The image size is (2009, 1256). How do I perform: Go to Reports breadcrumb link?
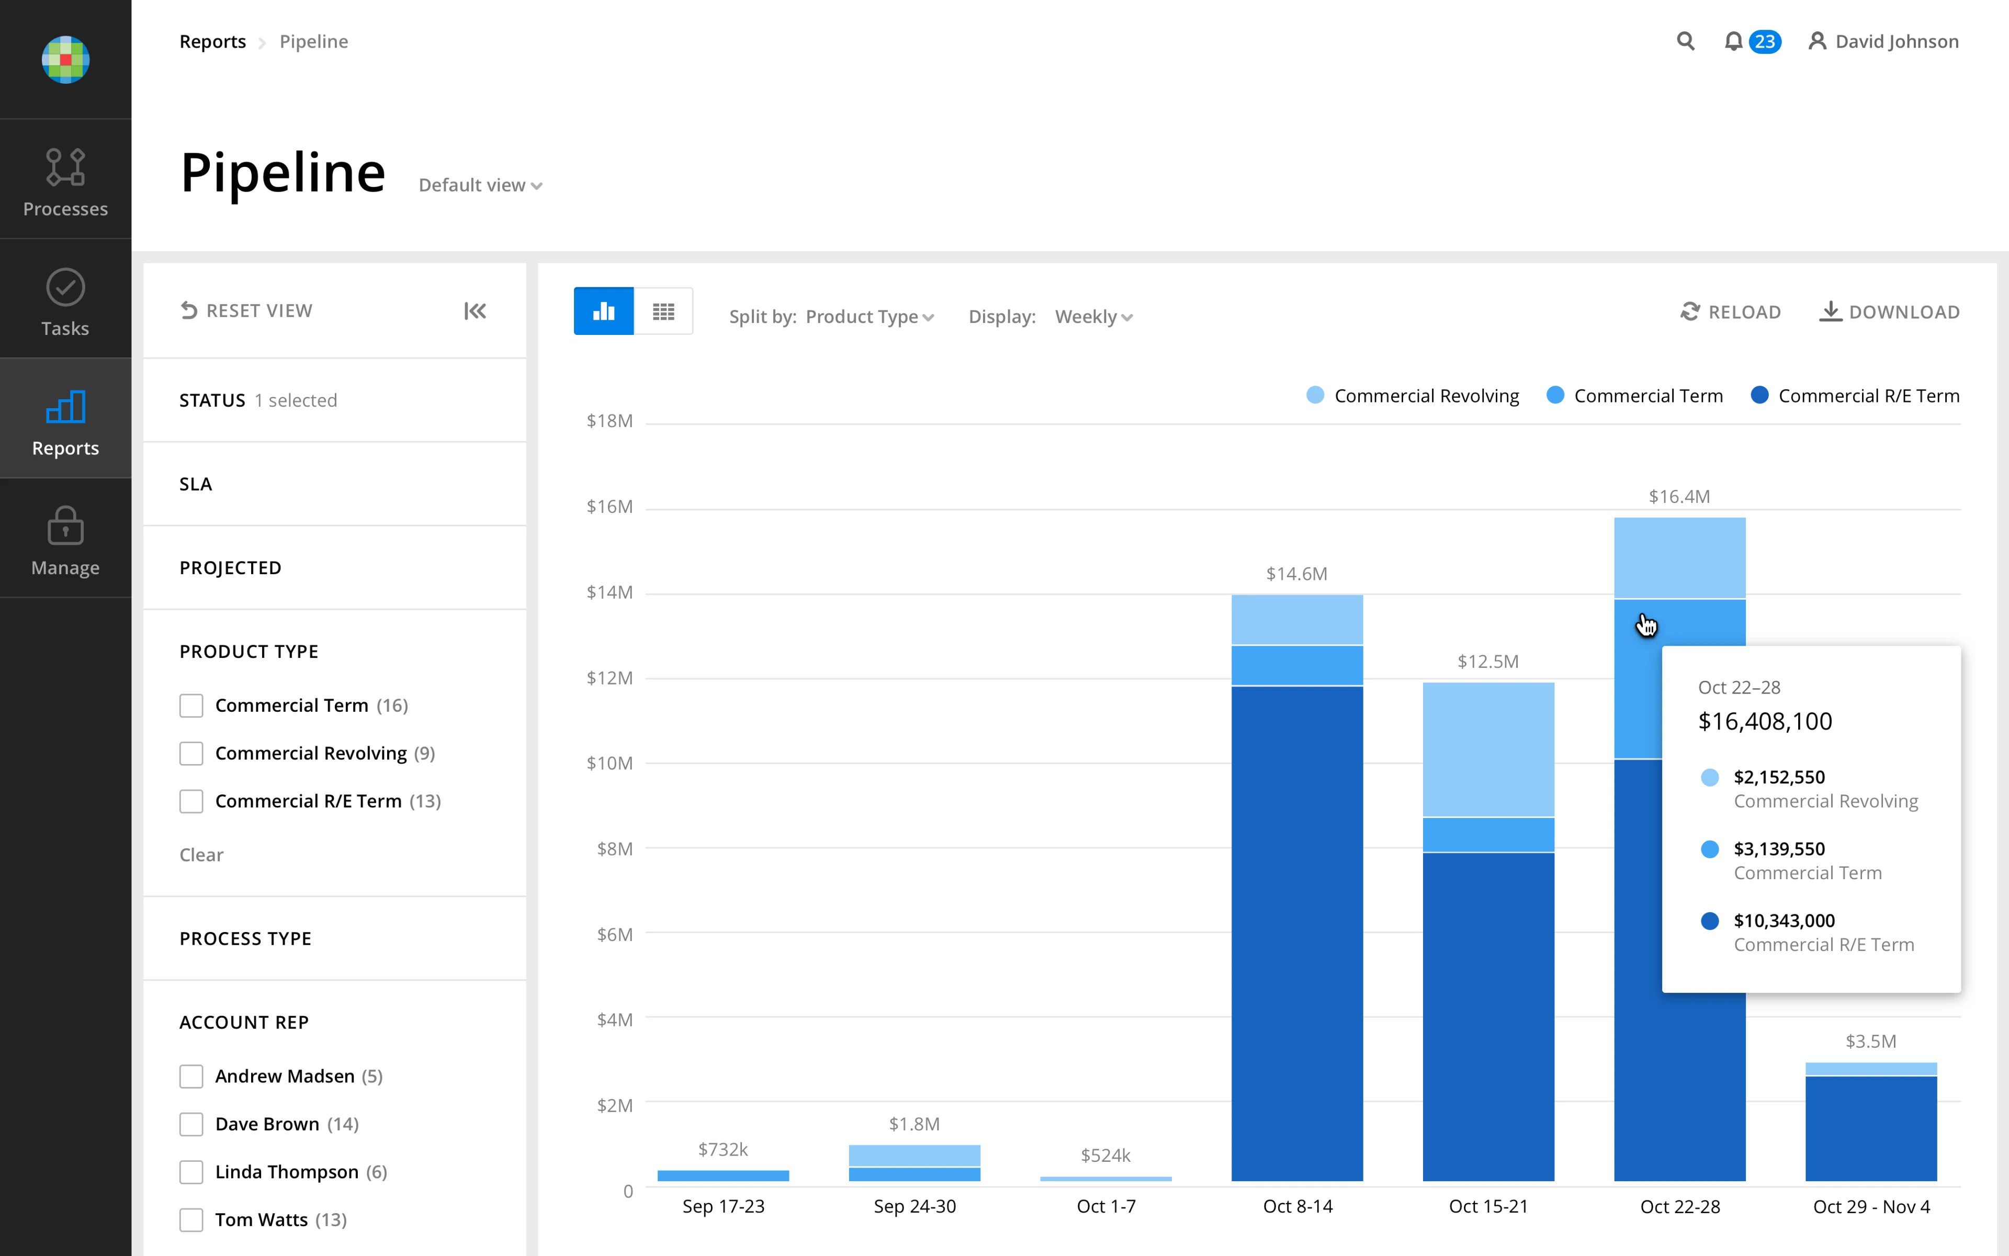[x=212, y=41]
